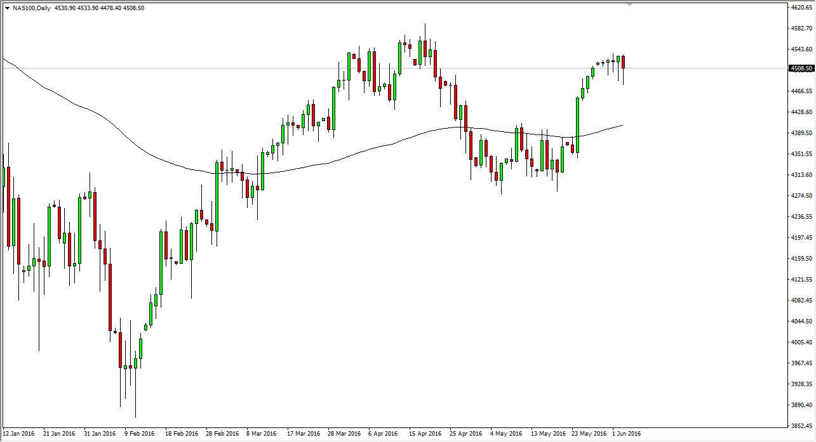Click the NAS100,Daily chart title text
816x442 pixels.
tap(31, 8)
